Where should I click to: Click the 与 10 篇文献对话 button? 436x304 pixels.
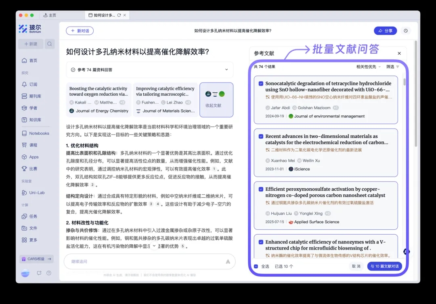pos(384,266)
